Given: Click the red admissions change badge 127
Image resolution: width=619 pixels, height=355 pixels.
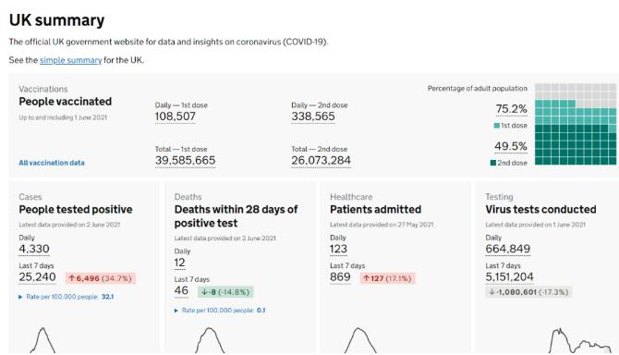Looking at the screenshot, I should [387, 278].
